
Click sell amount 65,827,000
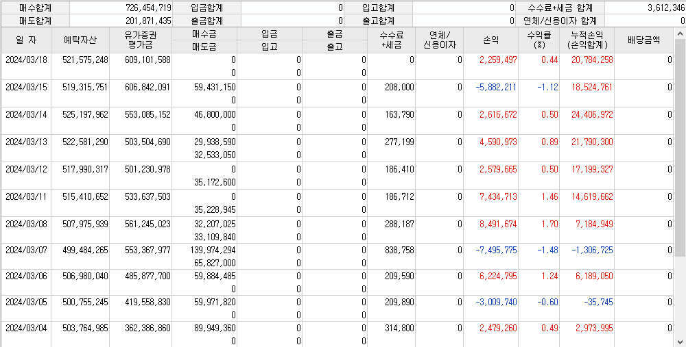pos(215,264)
